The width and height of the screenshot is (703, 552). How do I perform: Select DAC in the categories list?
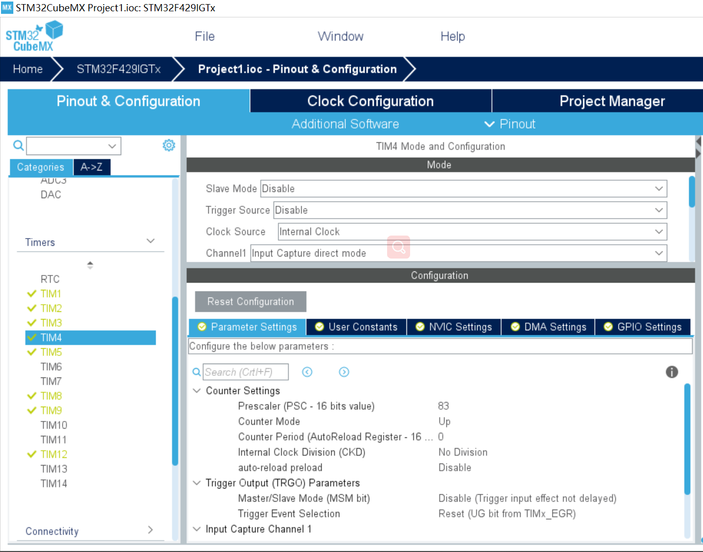coord(51,195)
